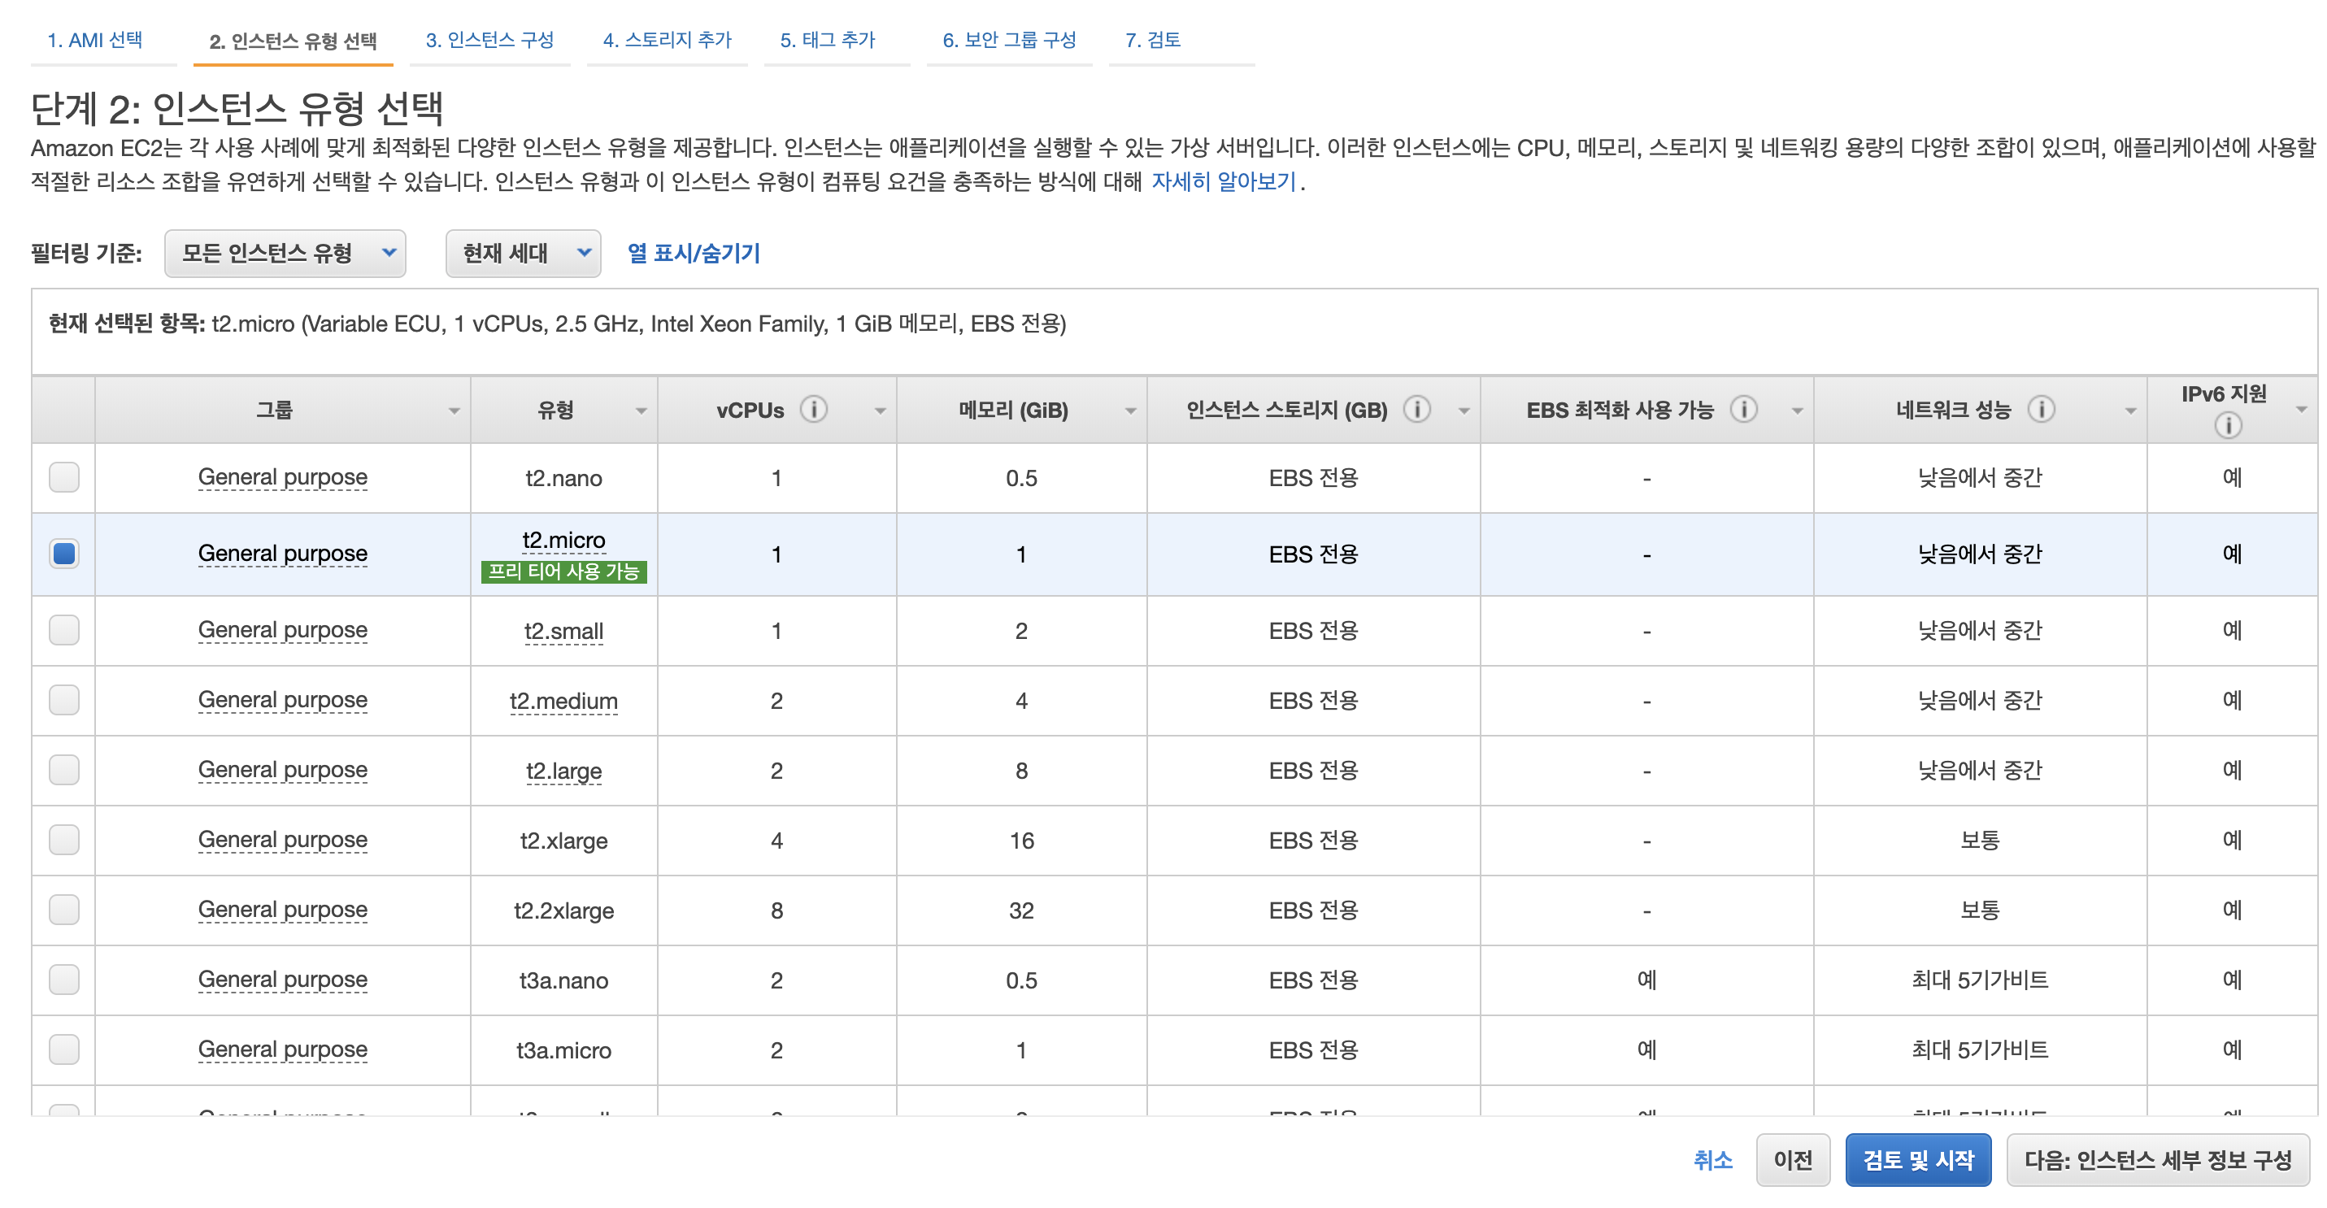Click General purpose in t2.xlarge row
Image resolution: width=2327 pixels, height=1208 pixels.
283,840
